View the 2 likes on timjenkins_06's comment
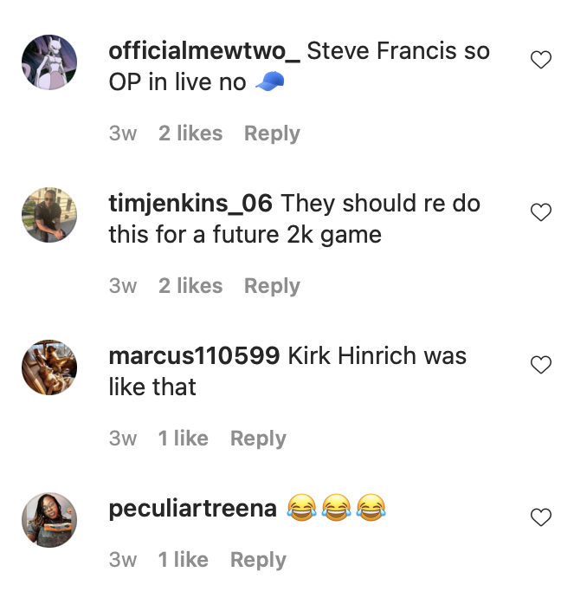 tap(190, 286)
